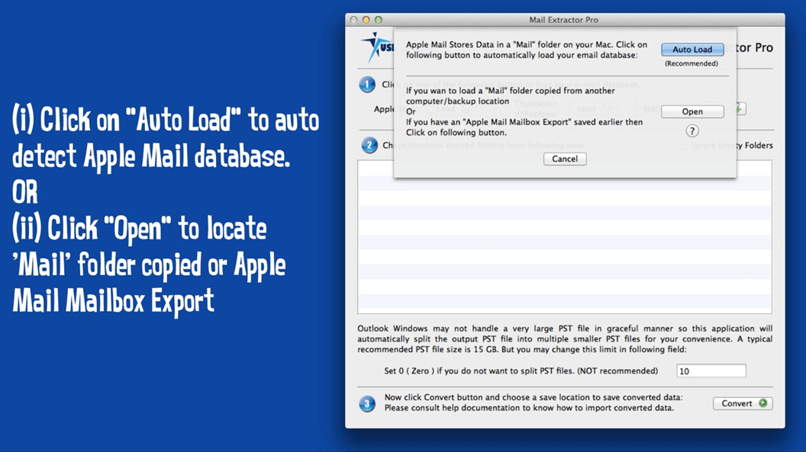Screen dimensions: 806x452
Task: Cancel the load database dialog
Action: 565,159
